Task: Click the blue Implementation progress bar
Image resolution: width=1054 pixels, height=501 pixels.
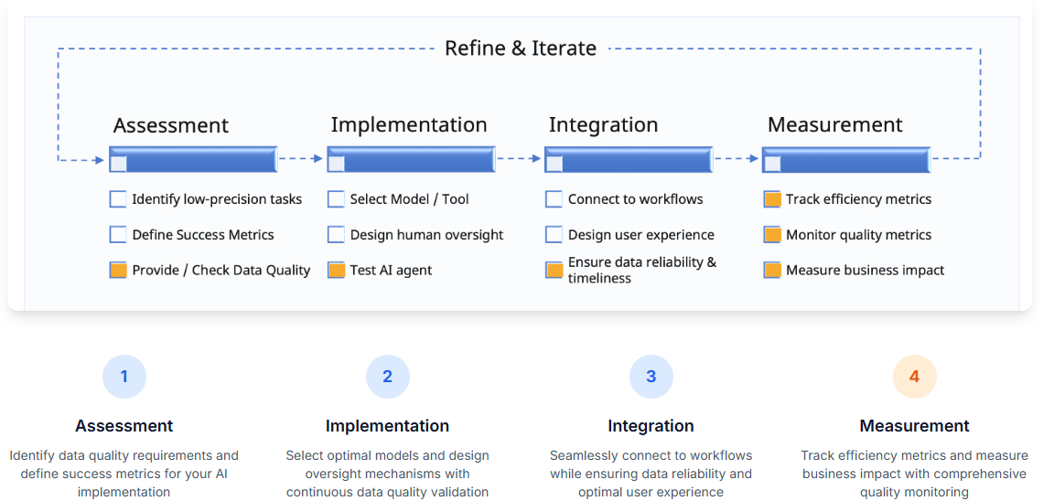Action: point(412,159)
